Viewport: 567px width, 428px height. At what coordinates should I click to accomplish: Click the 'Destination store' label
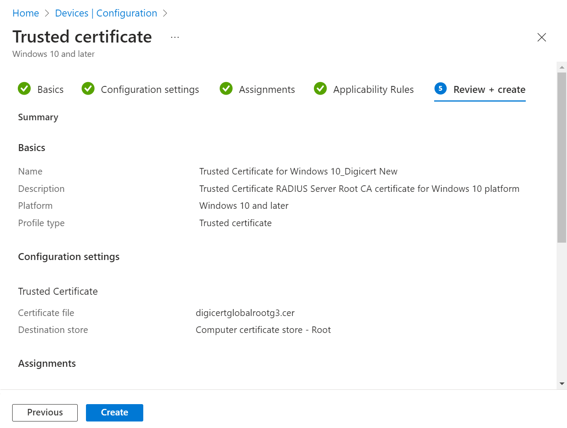click(53, 330)
